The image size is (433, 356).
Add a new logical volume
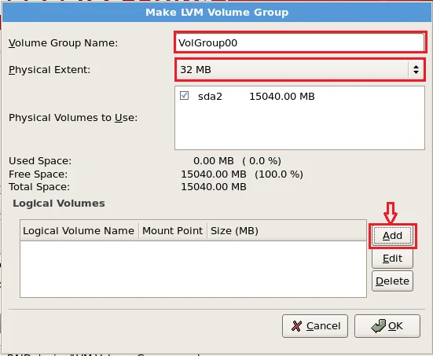click(x=392, y=236)
